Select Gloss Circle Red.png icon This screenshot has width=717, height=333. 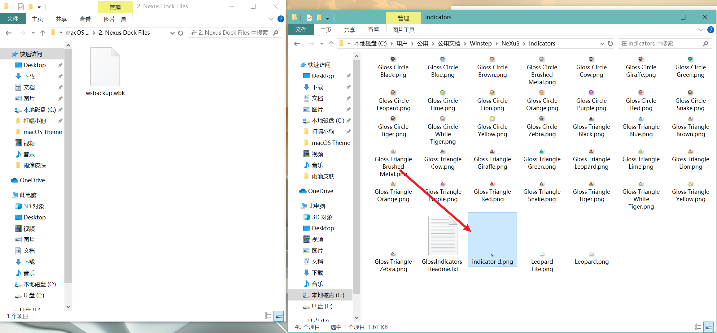[640, 92]
